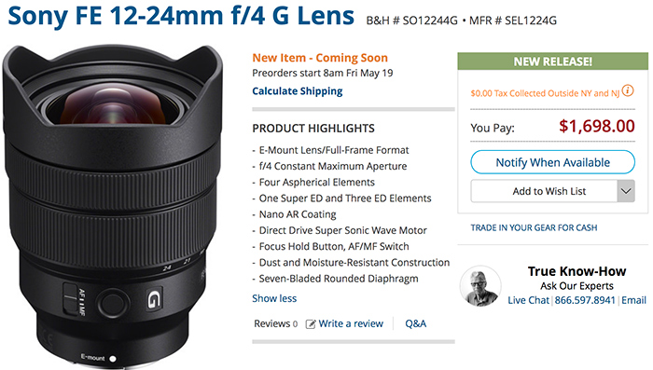
Task: Click the New Item - Coming Soon label
Action: (320, 58)
